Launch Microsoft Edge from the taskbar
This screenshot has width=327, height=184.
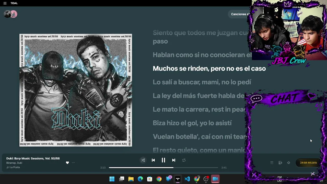pos(141,179)
